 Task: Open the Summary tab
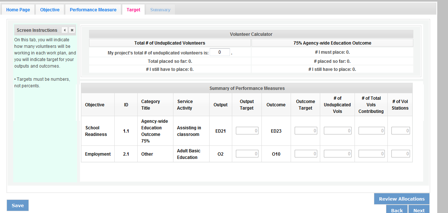[x=160, y=10]
